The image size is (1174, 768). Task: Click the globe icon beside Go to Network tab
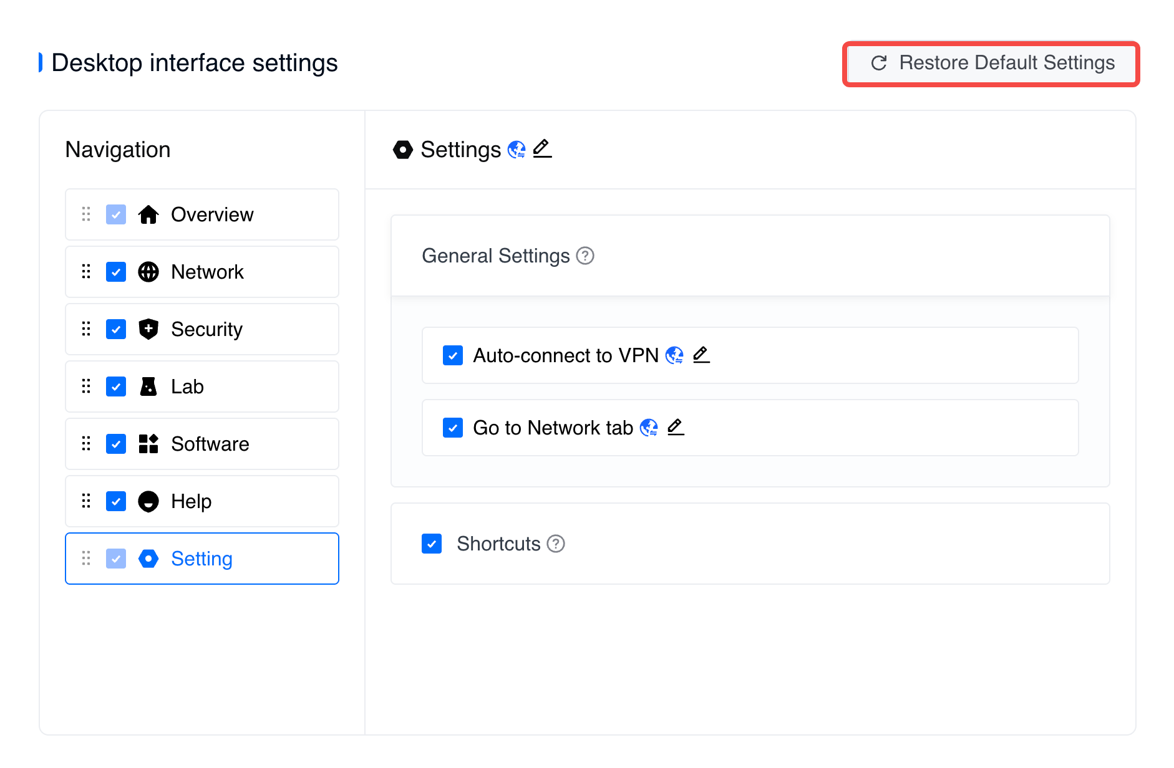click(x=649, y=428)
